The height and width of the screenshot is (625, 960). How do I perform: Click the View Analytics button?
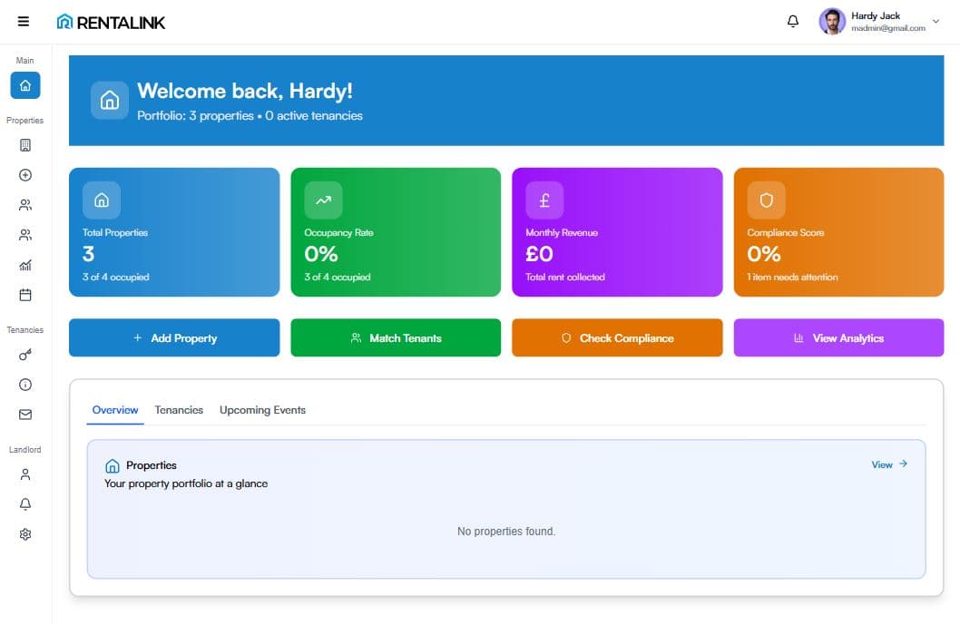[838, 338]
